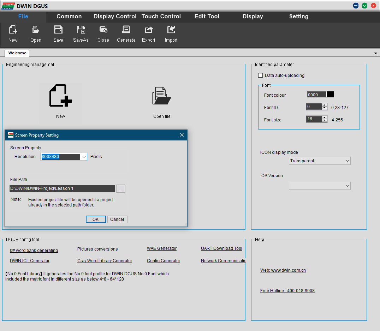Open the Network Communication link
The height and width of the screenshot is (331, 380).
[223, 260]
